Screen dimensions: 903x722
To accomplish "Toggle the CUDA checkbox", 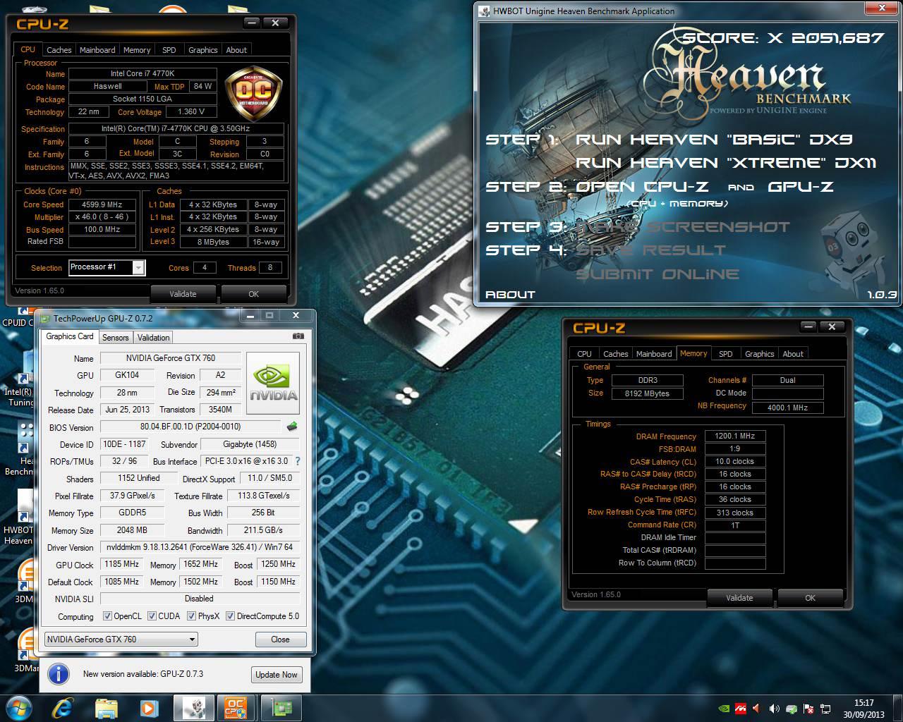I will point(152,616).
